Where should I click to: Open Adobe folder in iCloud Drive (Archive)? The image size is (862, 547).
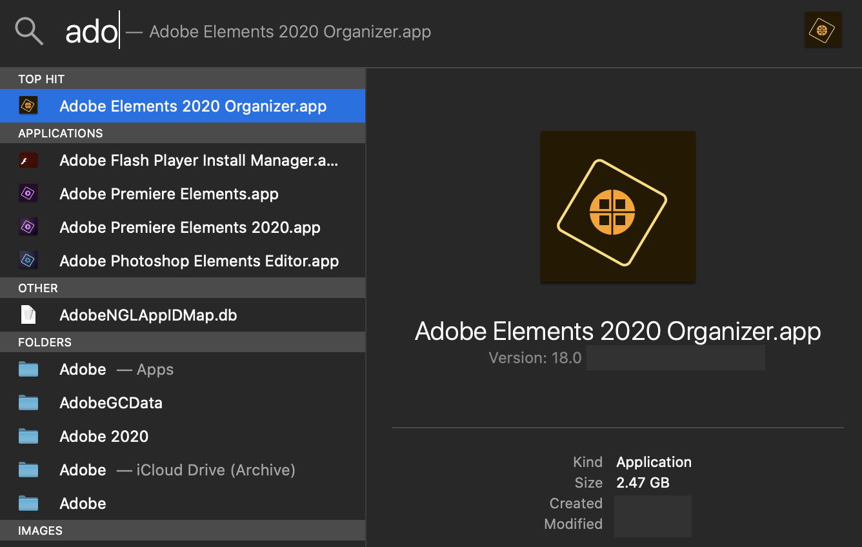[177, 470]
